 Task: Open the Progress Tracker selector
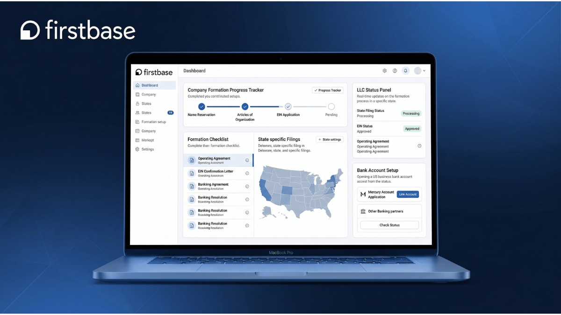click(328, 90)
